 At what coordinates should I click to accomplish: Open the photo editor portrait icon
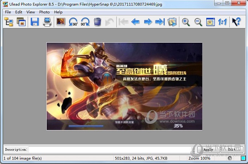coord(61,22)
